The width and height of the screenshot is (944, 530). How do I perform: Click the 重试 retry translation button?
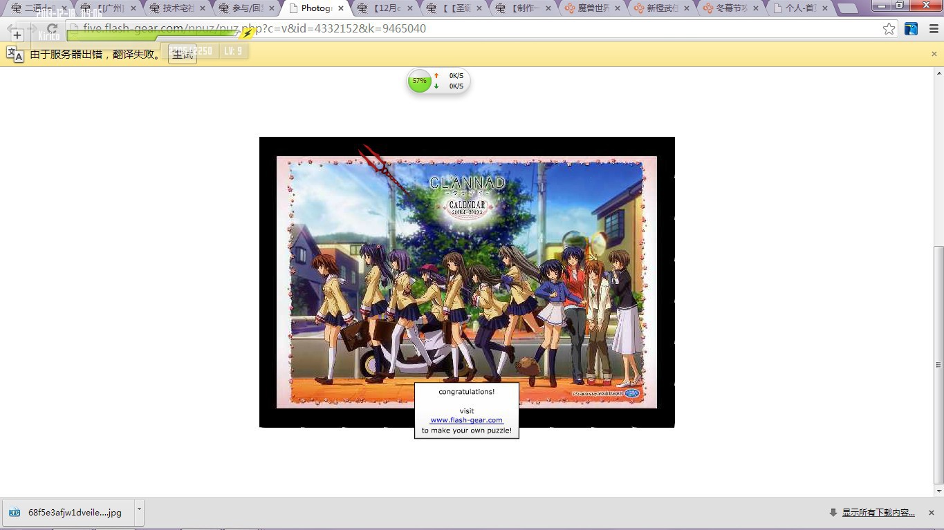coord(183,55)
